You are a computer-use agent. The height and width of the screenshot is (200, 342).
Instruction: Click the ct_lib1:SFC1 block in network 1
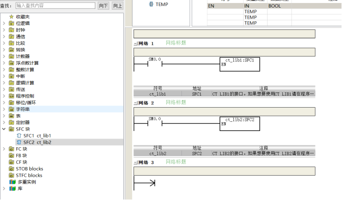[x=240, y=64]
